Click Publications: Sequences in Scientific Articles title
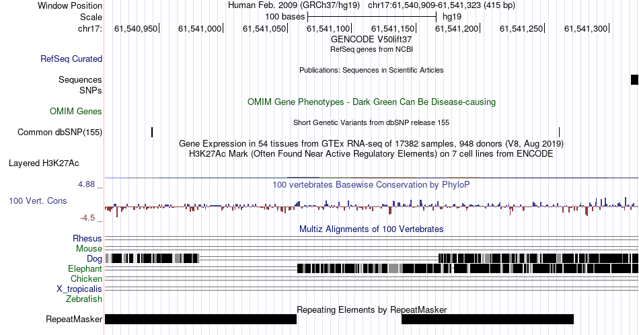Viewport: 639px width, 335px height. click(371, 70)
